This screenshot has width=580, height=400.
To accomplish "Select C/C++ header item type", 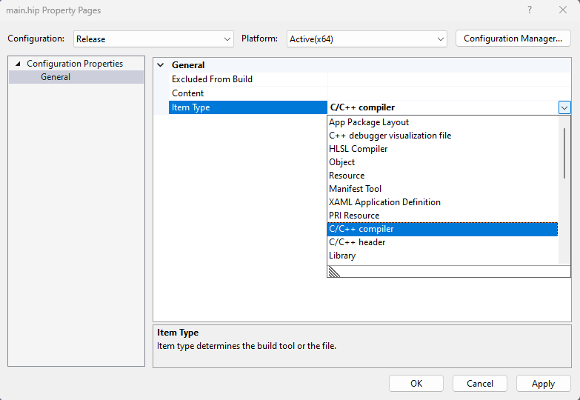I will 357,242.
